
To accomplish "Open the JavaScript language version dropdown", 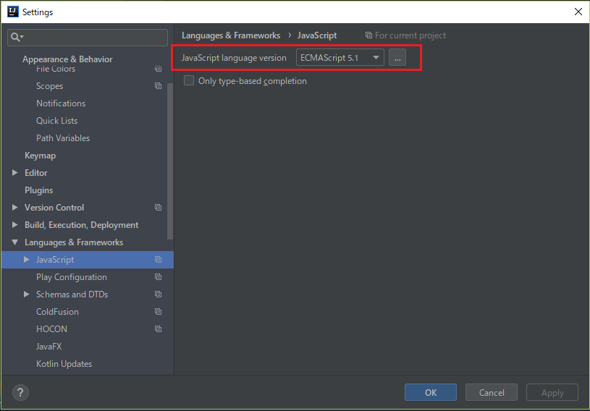I will click(340, 58).
